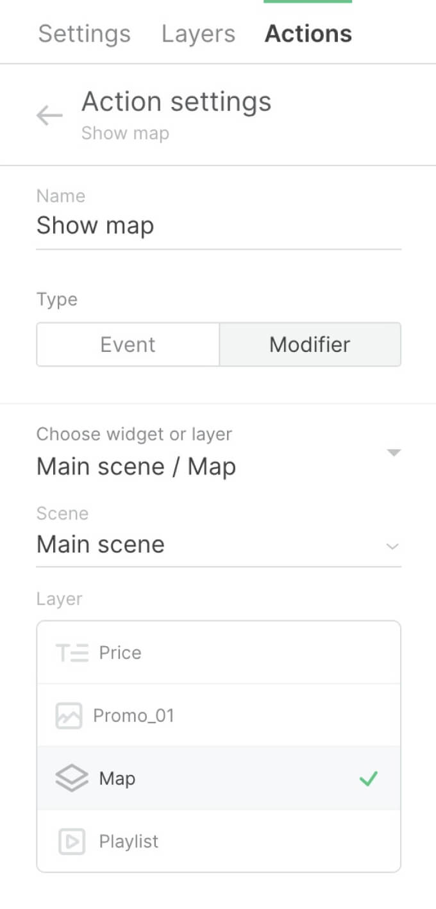Open the Actions tab
The image size is (436, 909).
point(308,34)
